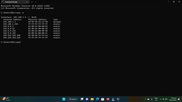Click the 224.0.0.251 address entry

pyautogui.click(x=9, y=31)
